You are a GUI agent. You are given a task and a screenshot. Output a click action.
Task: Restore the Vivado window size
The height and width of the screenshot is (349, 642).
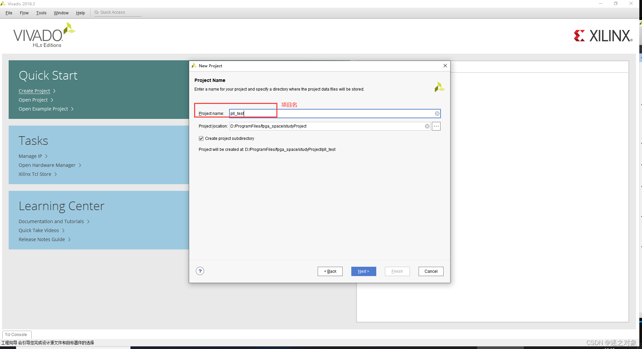[x=616, y=4]
